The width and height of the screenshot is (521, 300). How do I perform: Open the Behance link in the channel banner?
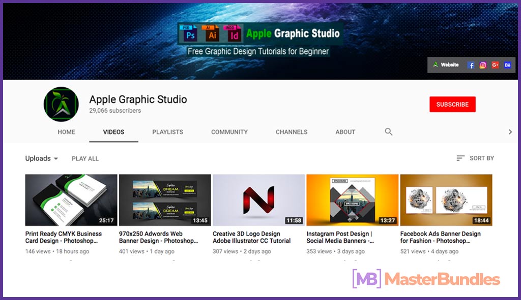click(507, 65)
